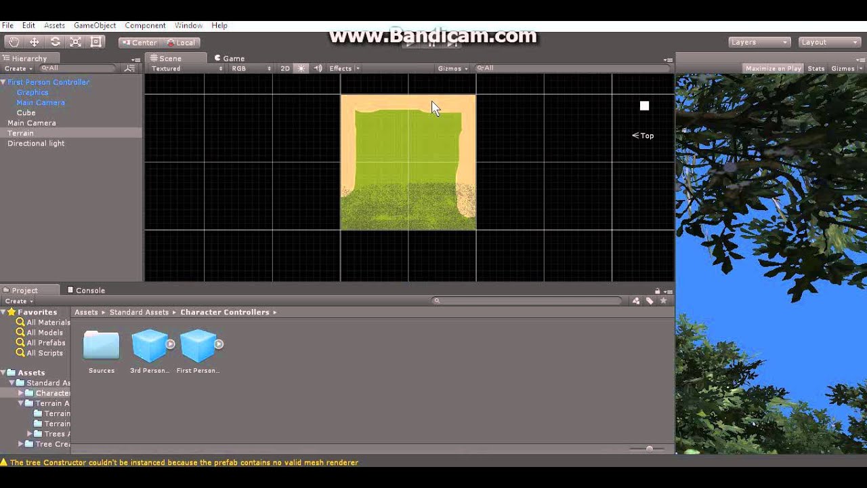Open Scene view Gizmos dropdown
Screen dimensions: 867x488
tap(452, 68)
